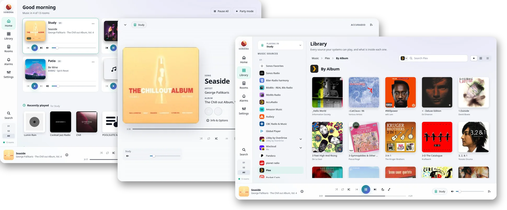Click the sleep timer moon icon in the Library player bar
The height and width of the screenshot is (210, 507).
[x=383, y=189]
